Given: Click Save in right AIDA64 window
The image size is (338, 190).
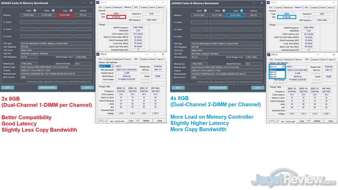Looking at the screenshot, I should tap(178, 88).
